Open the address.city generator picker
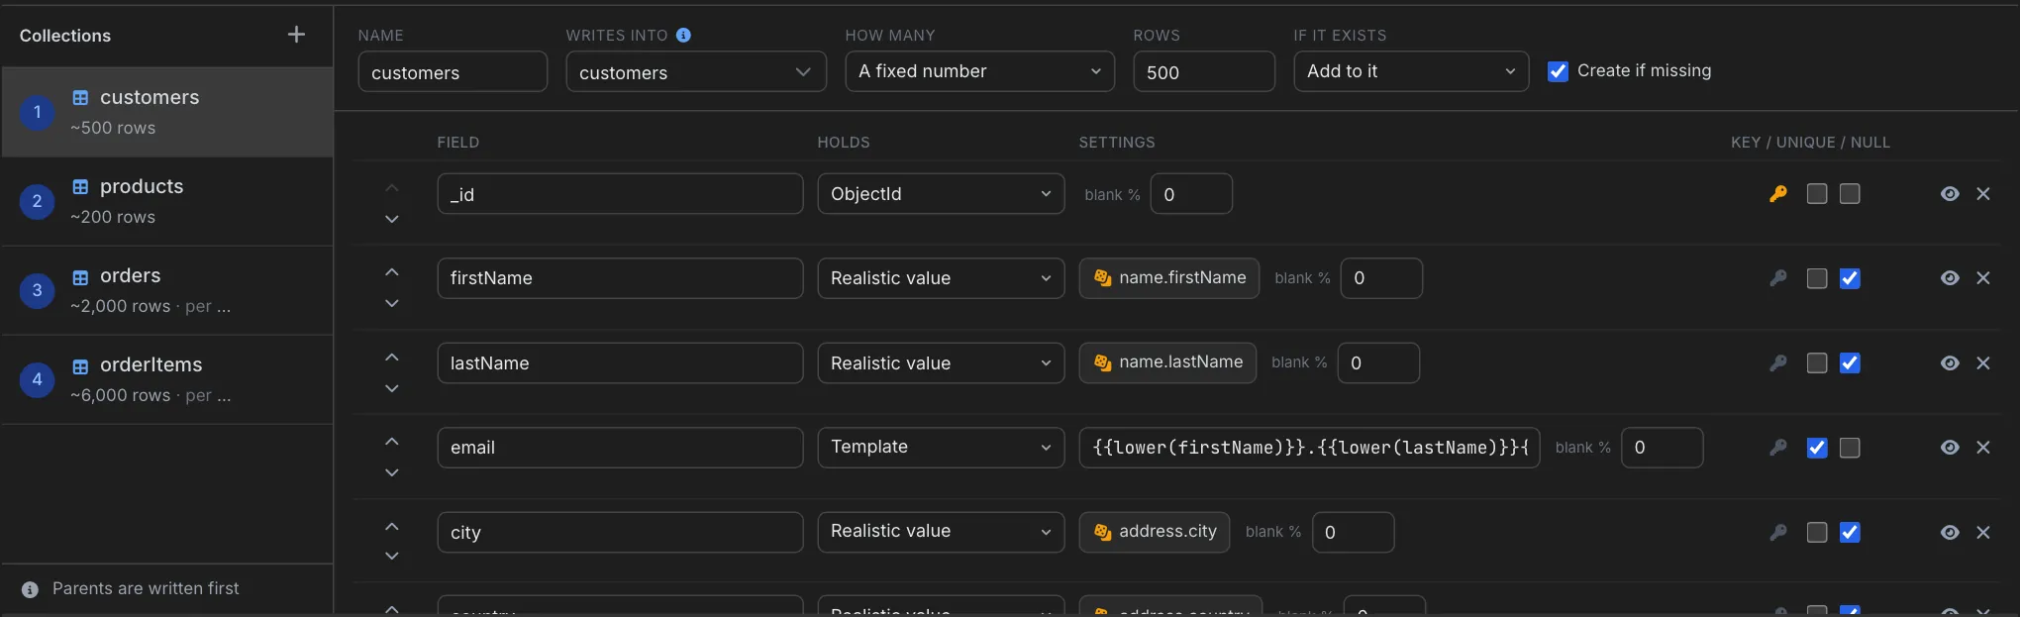2020x617 pixels. (1155, 532)
